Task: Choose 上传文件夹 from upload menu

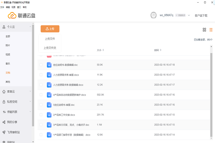Action: [x=50, y=48]
